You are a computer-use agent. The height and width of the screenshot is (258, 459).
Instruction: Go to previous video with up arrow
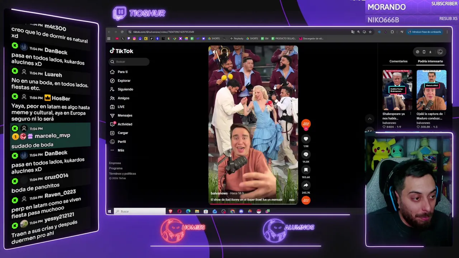(x=370, y=119)
